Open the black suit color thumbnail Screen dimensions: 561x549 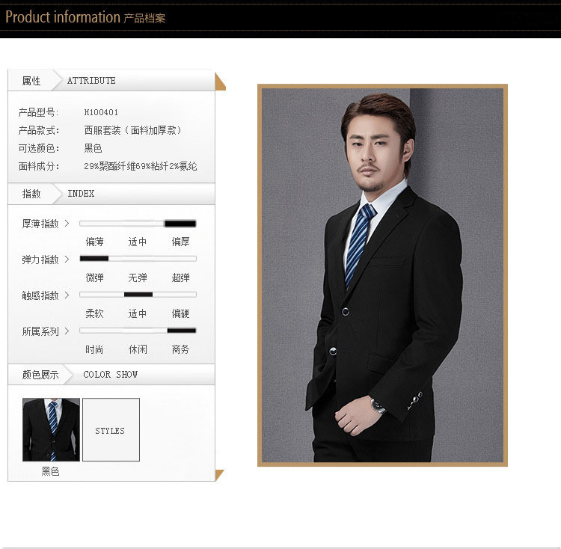[51, 429]
